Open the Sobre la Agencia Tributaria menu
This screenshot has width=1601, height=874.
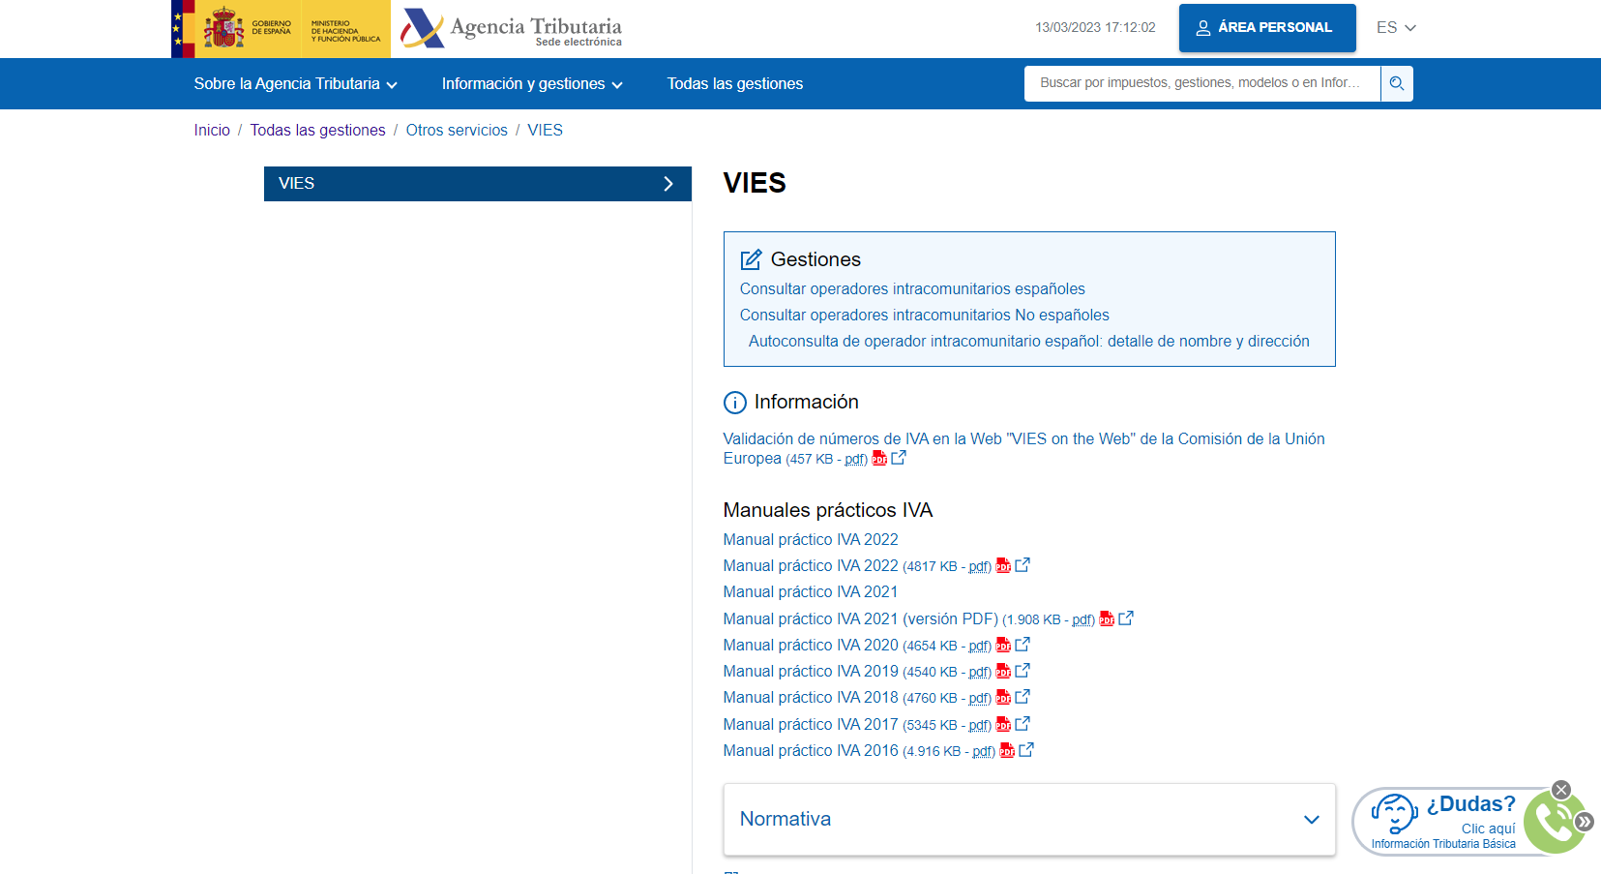(294, 83)
